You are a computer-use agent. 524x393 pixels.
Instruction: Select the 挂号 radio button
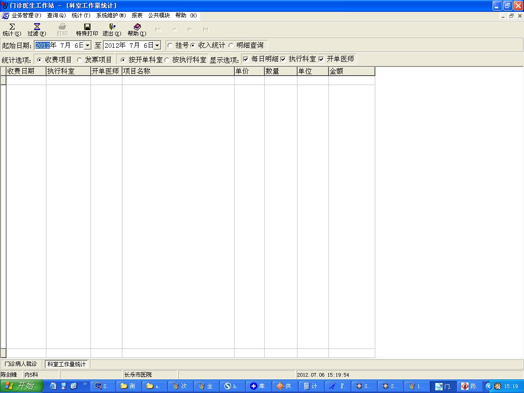coord(170,45)
